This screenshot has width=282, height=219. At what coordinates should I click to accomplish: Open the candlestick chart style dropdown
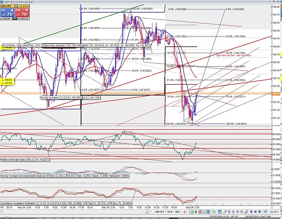click(x=185, y=212)
